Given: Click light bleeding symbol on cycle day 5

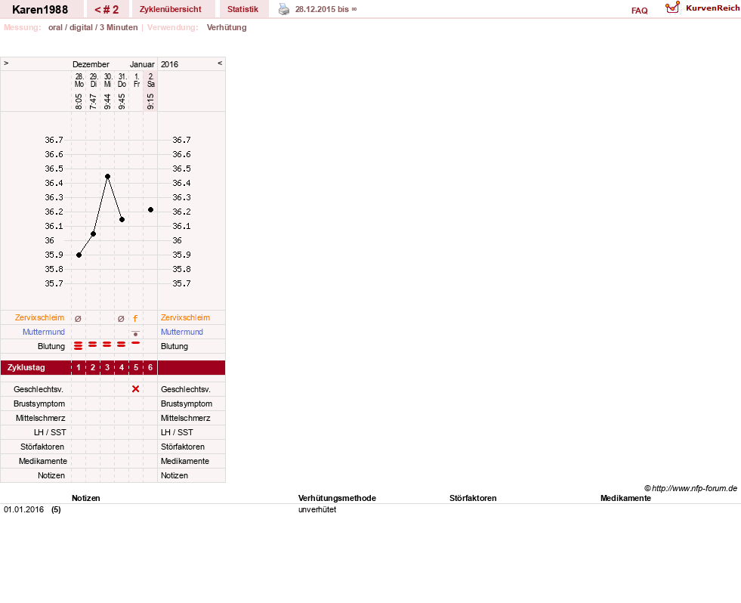Looking at the screenshot, I should pyautogui.click(x=136, y=342).
